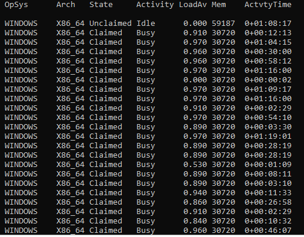Click X86_64 in the Idle row
Screen dimensions: 304x237
[x=71, y=24]
